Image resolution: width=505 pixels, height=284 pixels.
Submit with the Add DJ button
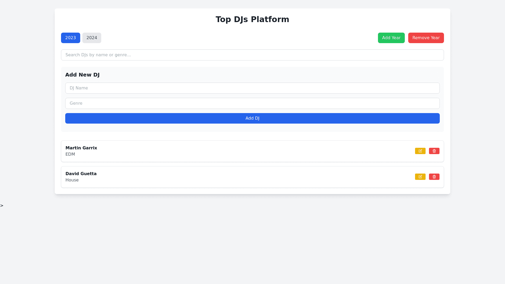point(252,118)
